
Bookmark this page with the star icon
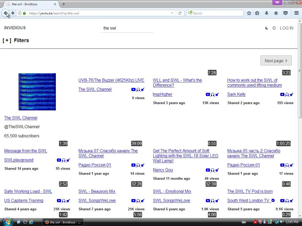tap(249, 13)
